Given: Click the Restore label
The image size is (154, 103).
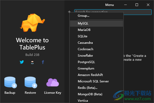Looking at the screenshot, I should point(30,93).
